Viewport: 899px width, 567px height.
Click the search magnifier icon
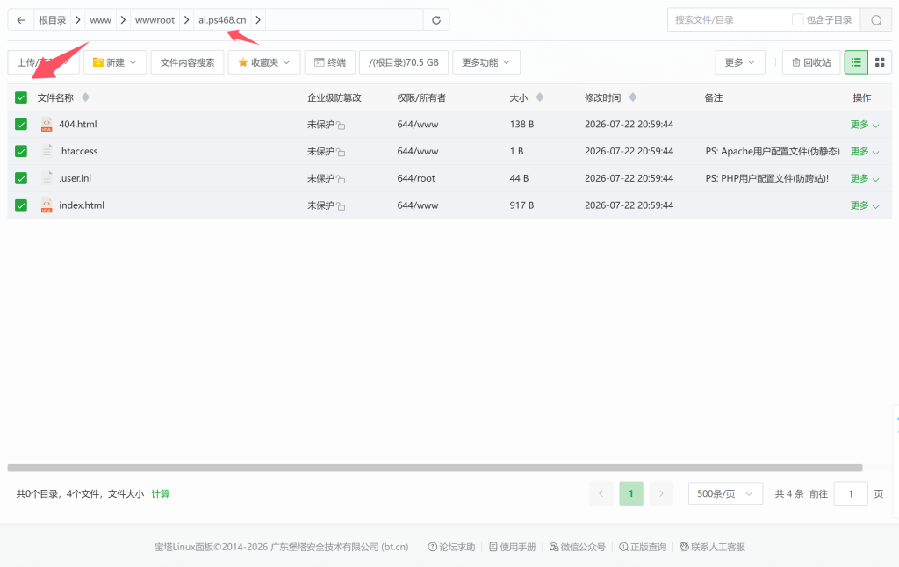click(876, 20)
